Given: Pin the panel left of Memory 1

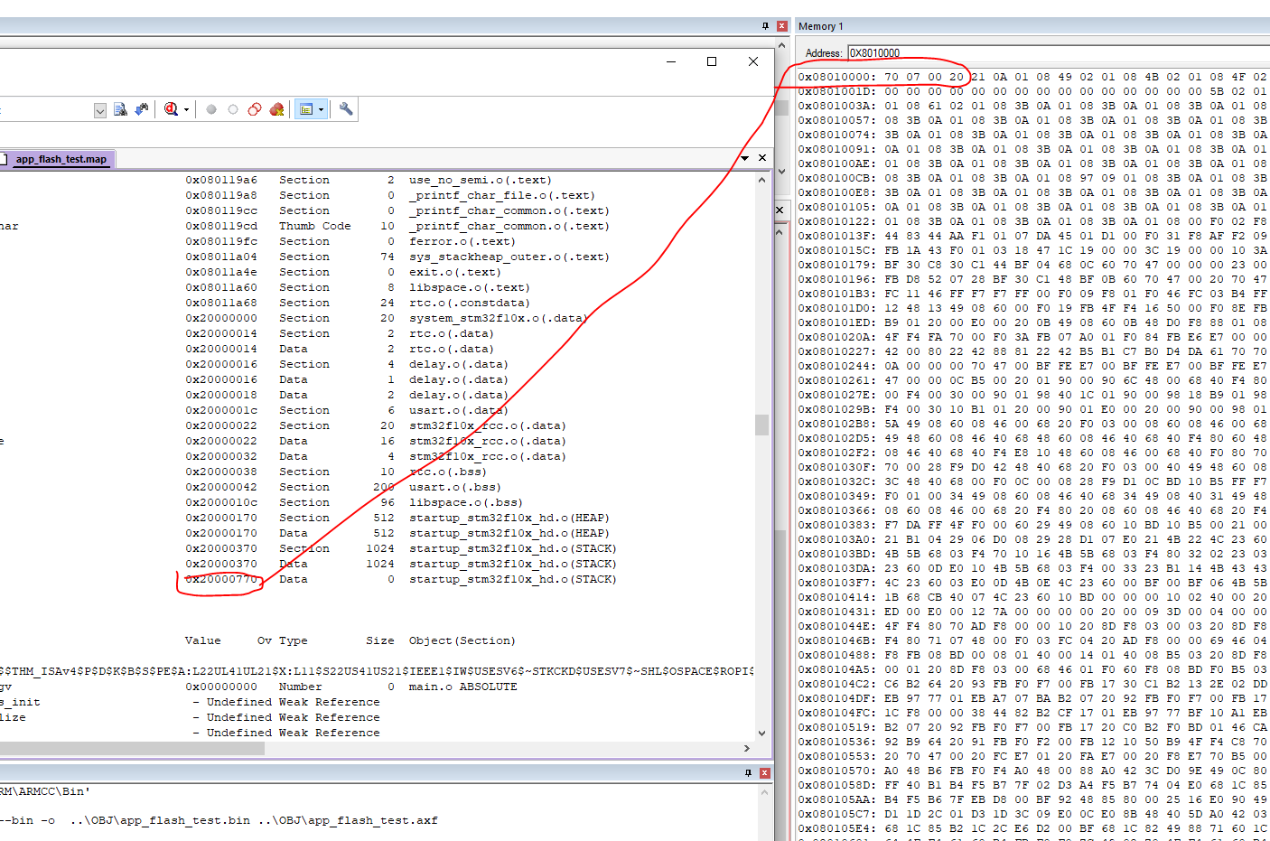Looking at the screenshot, I should [x=765, y=26].
